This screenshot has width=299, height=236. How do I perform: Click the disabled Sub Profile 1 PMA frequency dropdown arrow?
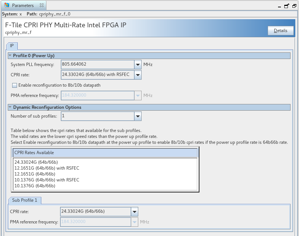pyautogui.click(x=135, y=222)
